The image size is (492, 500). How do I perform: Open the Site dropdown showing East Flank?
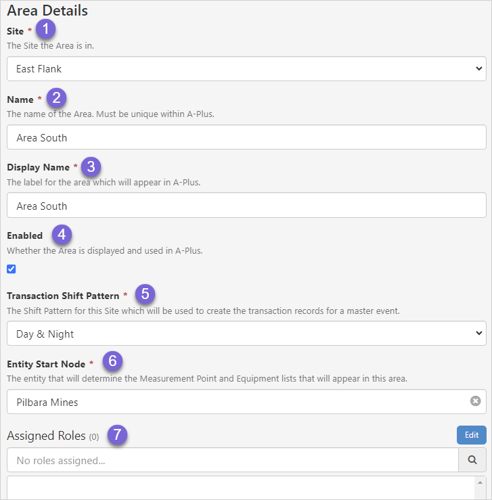(246, 68)
